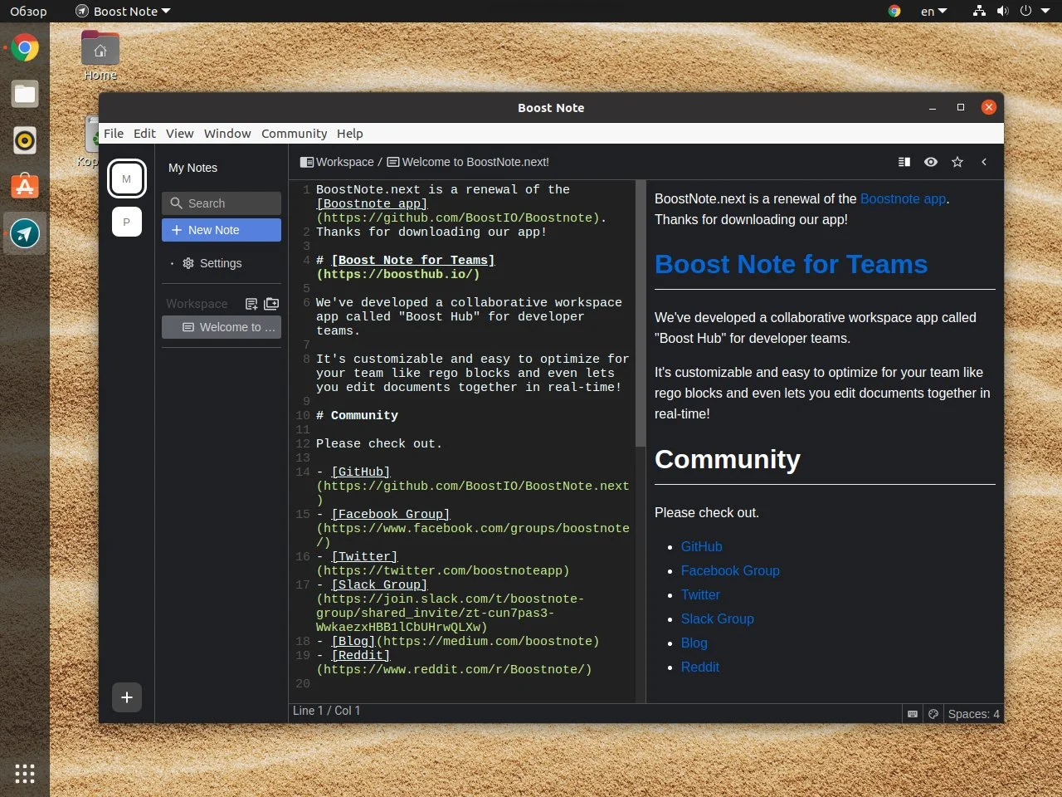Screen dimensions: 1062x797
Task: Expand the side panel with the chevron arrow
Action: [x=984, y=162]
